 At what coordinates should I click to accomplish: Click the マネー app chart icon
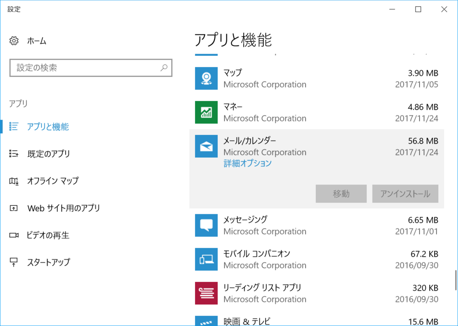[206, 112]
